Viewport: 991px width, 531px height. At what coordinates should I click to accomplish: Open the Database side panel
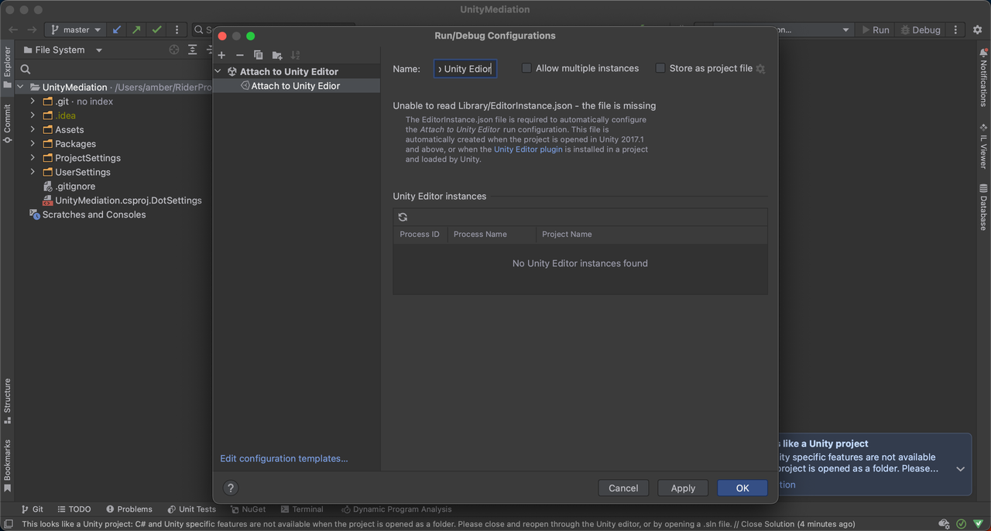(x=983, y=207)
